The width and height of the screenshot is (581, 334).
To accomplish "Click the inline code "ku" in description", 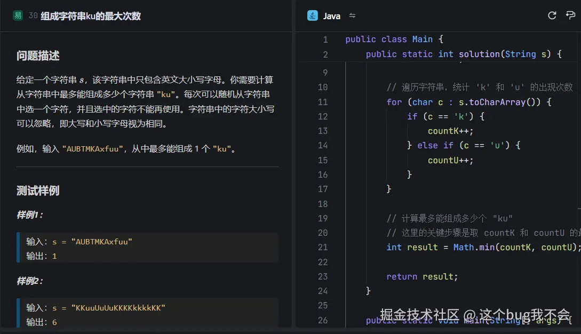I will 164,93.
